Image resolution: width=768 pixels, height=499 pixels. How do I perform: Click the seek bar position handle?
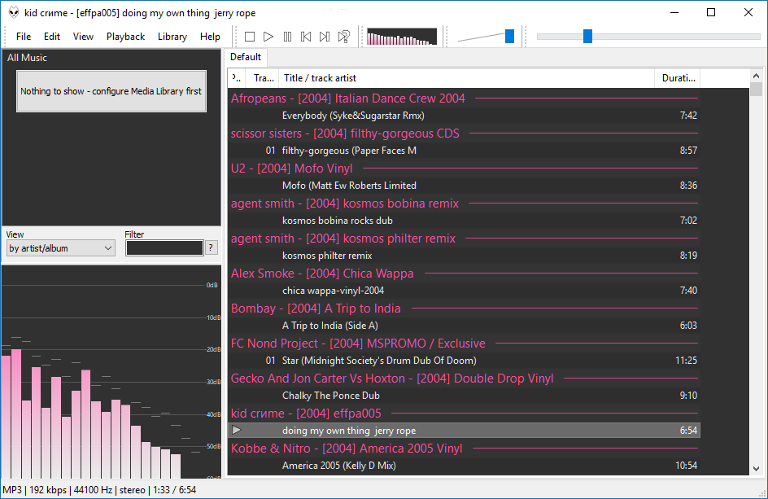[587, 36]
